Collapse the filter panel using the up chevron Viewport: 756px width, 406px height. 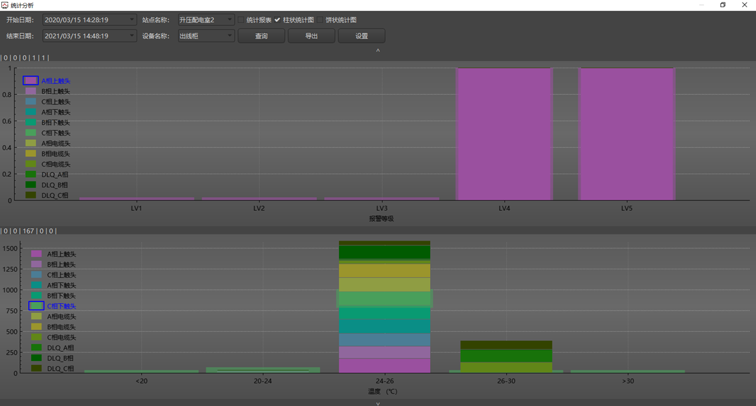pos(378,50)
